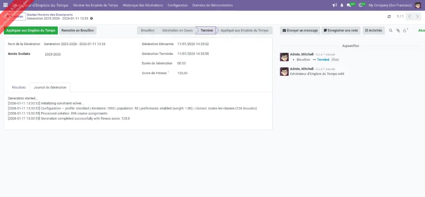Show followers via the person icon
Viewport: 425px width, 197px height.
pyautogui.click(x=405, y=30)
